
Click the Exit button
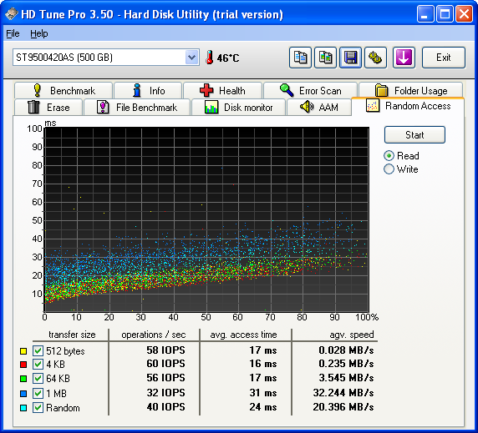click(x=444, y=58)
